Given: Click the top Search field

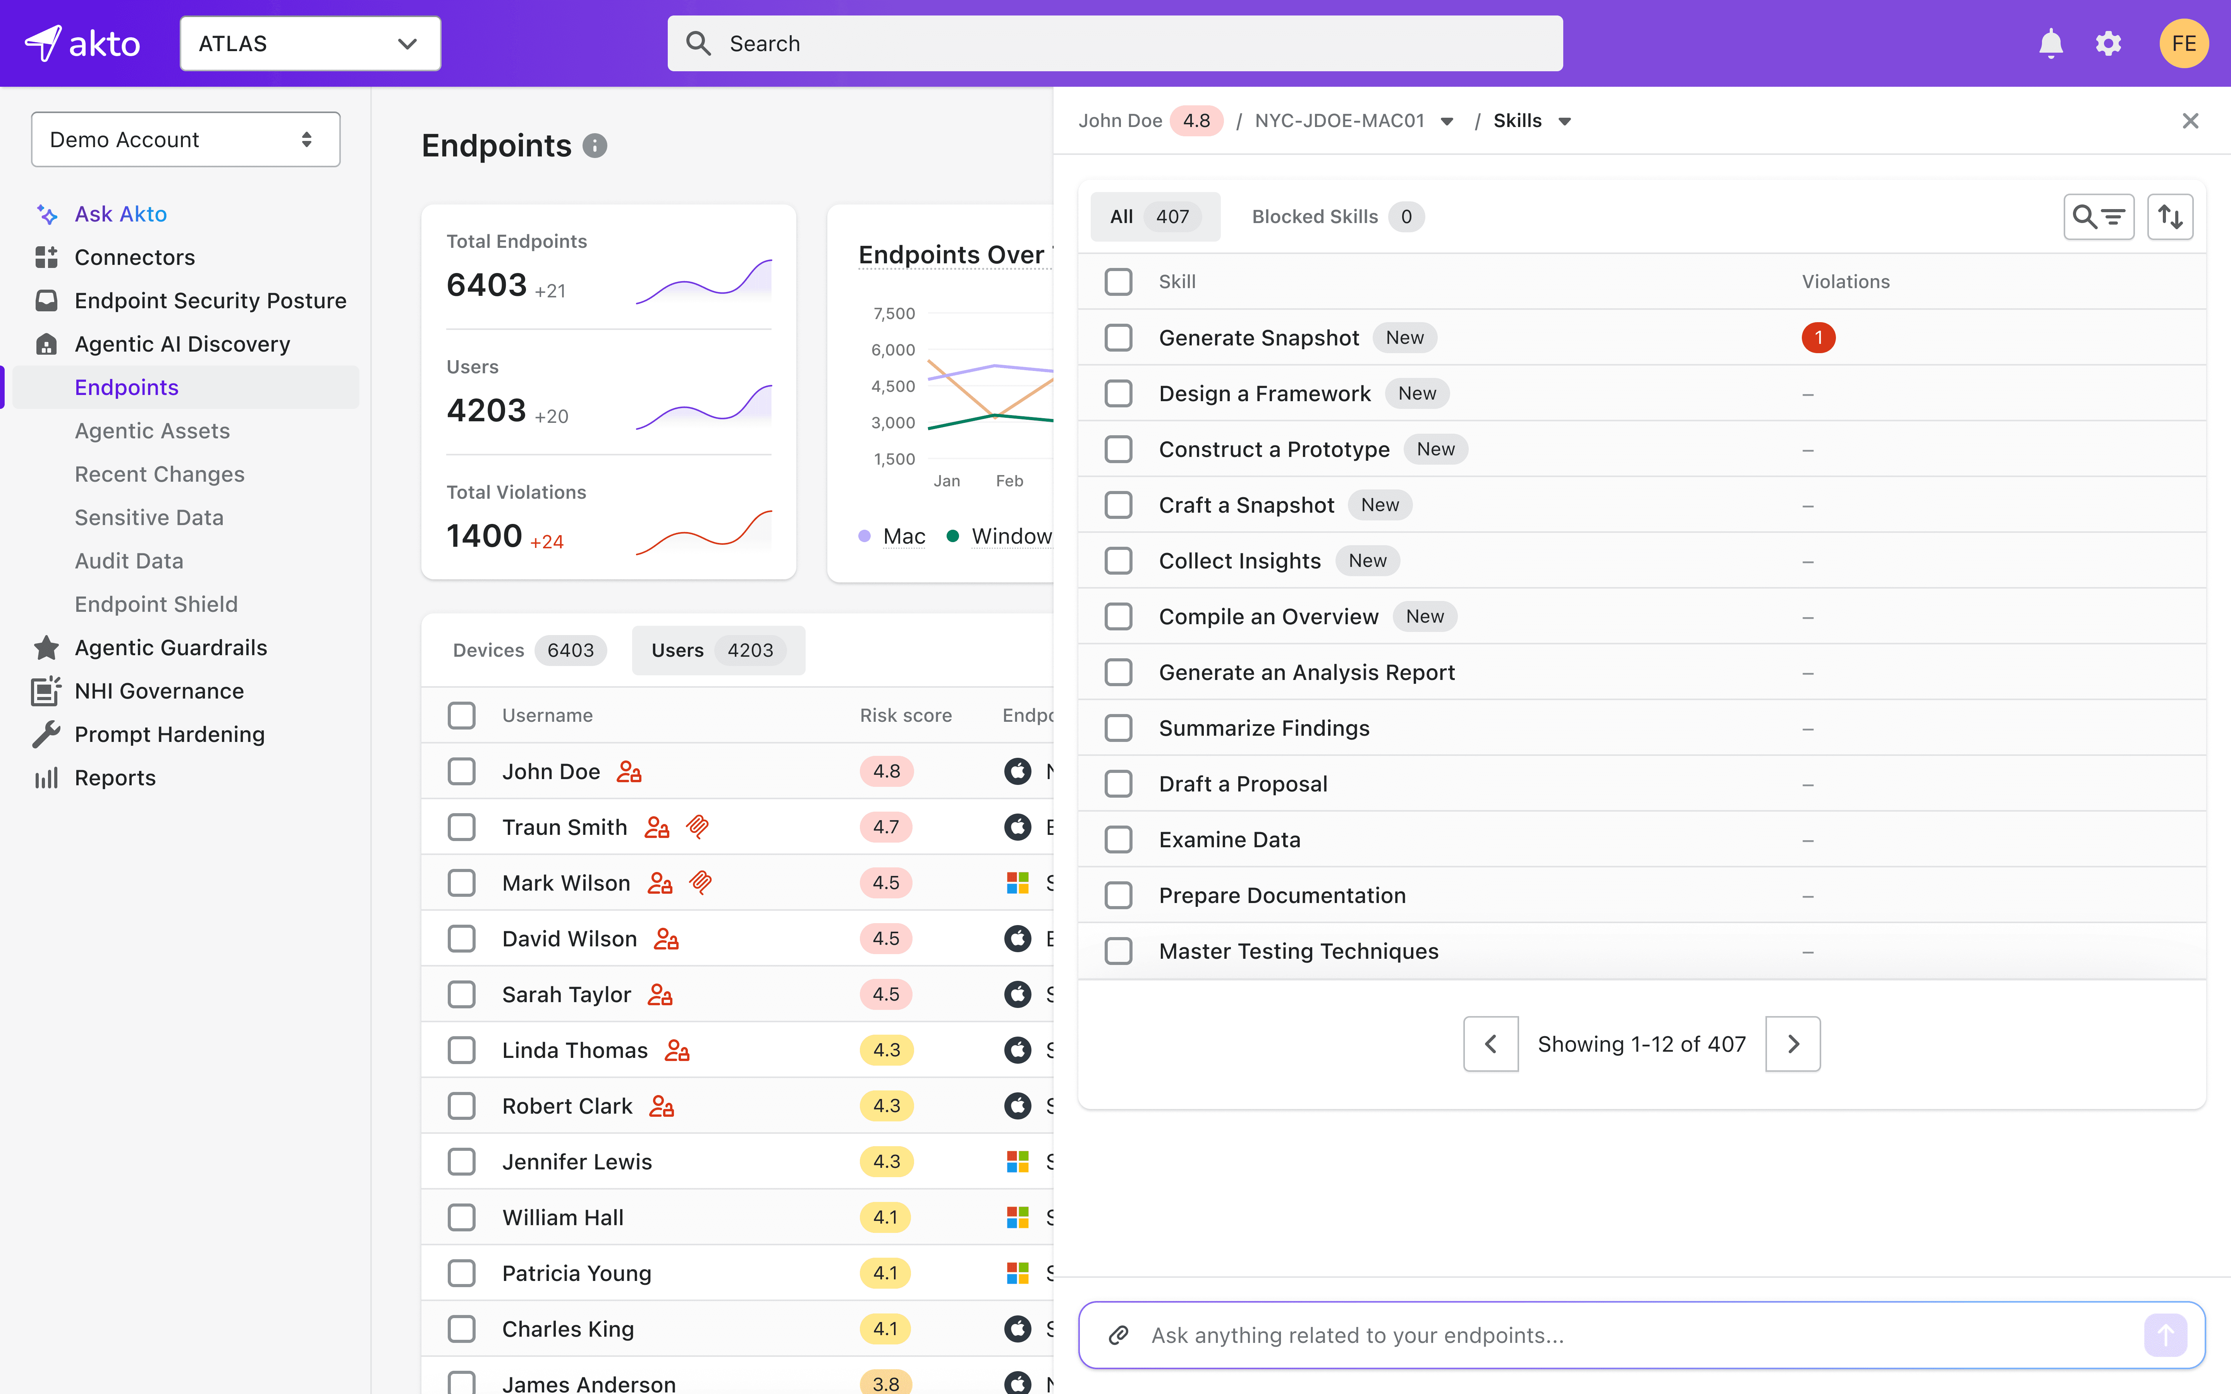Looking at the screenshot, I should [x=1115, y=43].
